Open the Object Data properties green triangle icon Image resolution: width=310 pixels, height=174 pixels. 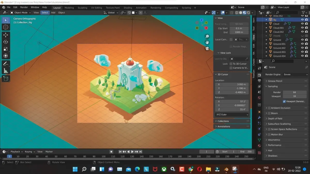259,140
